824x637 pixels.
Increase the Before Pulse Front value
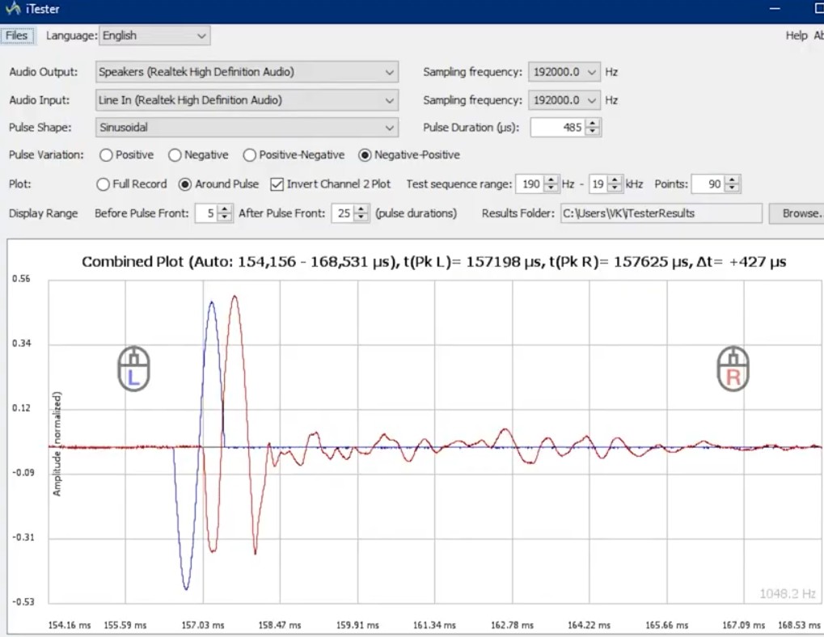coord(224,209)
